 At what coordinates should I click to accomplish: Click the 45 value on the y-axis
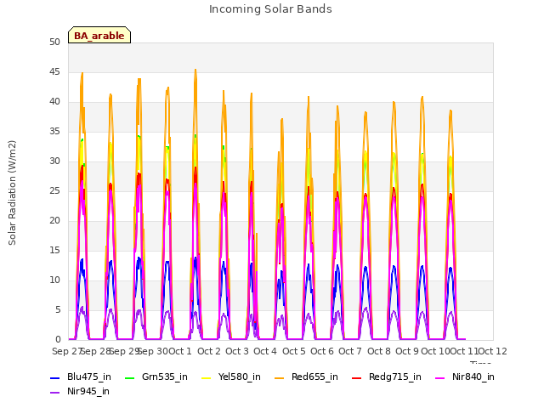[x=54, y=71]
